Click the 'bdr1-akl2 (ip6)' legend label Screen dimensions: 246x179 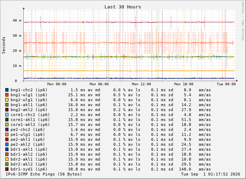pos(29,154)
